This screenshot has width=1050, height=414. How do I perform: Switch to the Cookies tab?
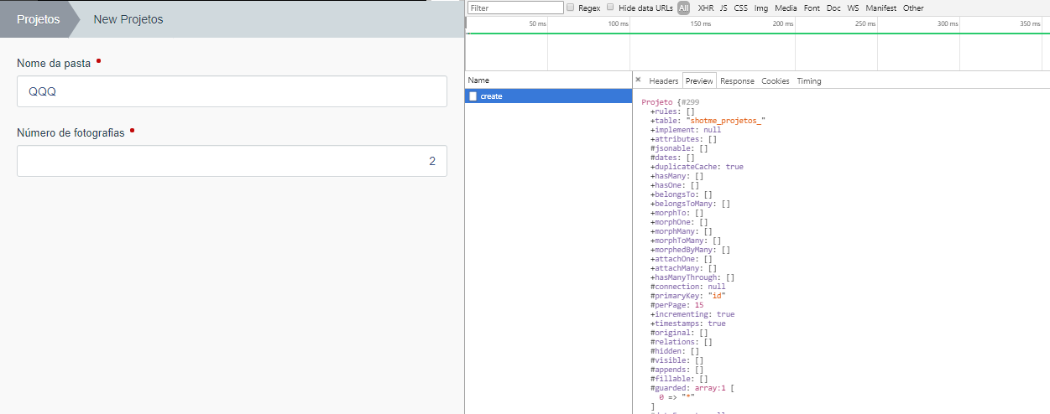coord(776,81)
